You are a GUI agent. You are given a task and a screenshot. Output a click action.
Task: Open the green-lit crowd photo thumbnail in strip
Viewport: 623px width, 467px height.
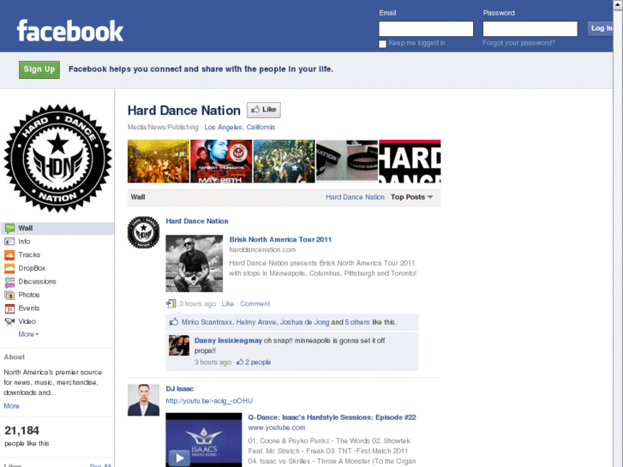point(285,161)
